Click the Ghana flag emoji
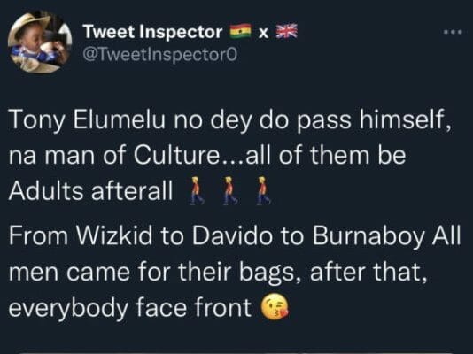Image resolution: width=473 pixels, height=354 pixels. 240,31
